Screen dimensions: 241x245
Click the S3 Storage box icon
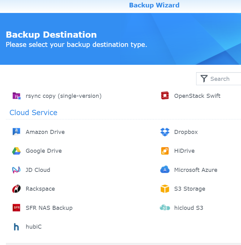click(x=165, y=189)
